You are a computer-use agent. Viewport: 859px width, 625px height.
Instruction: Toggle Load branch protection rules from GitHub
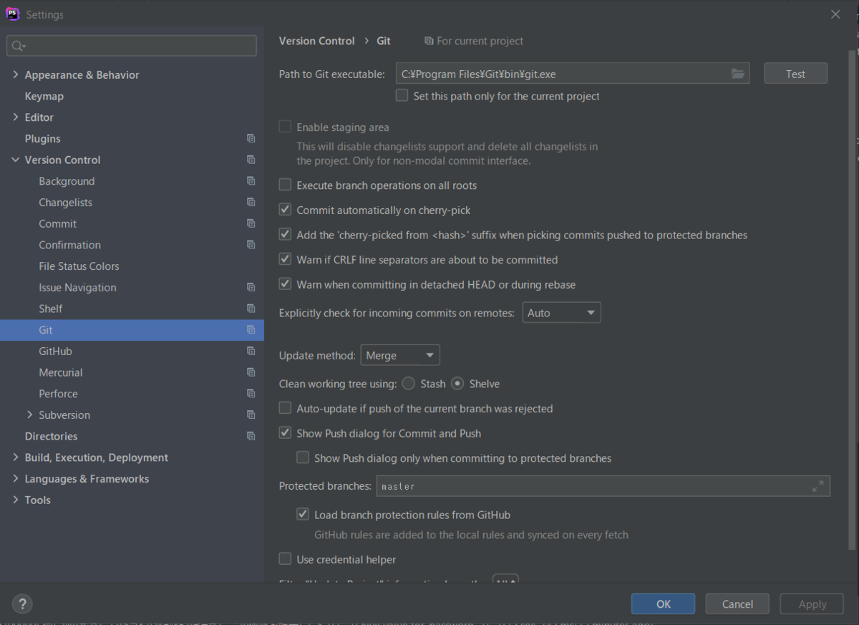pos(303,515)
